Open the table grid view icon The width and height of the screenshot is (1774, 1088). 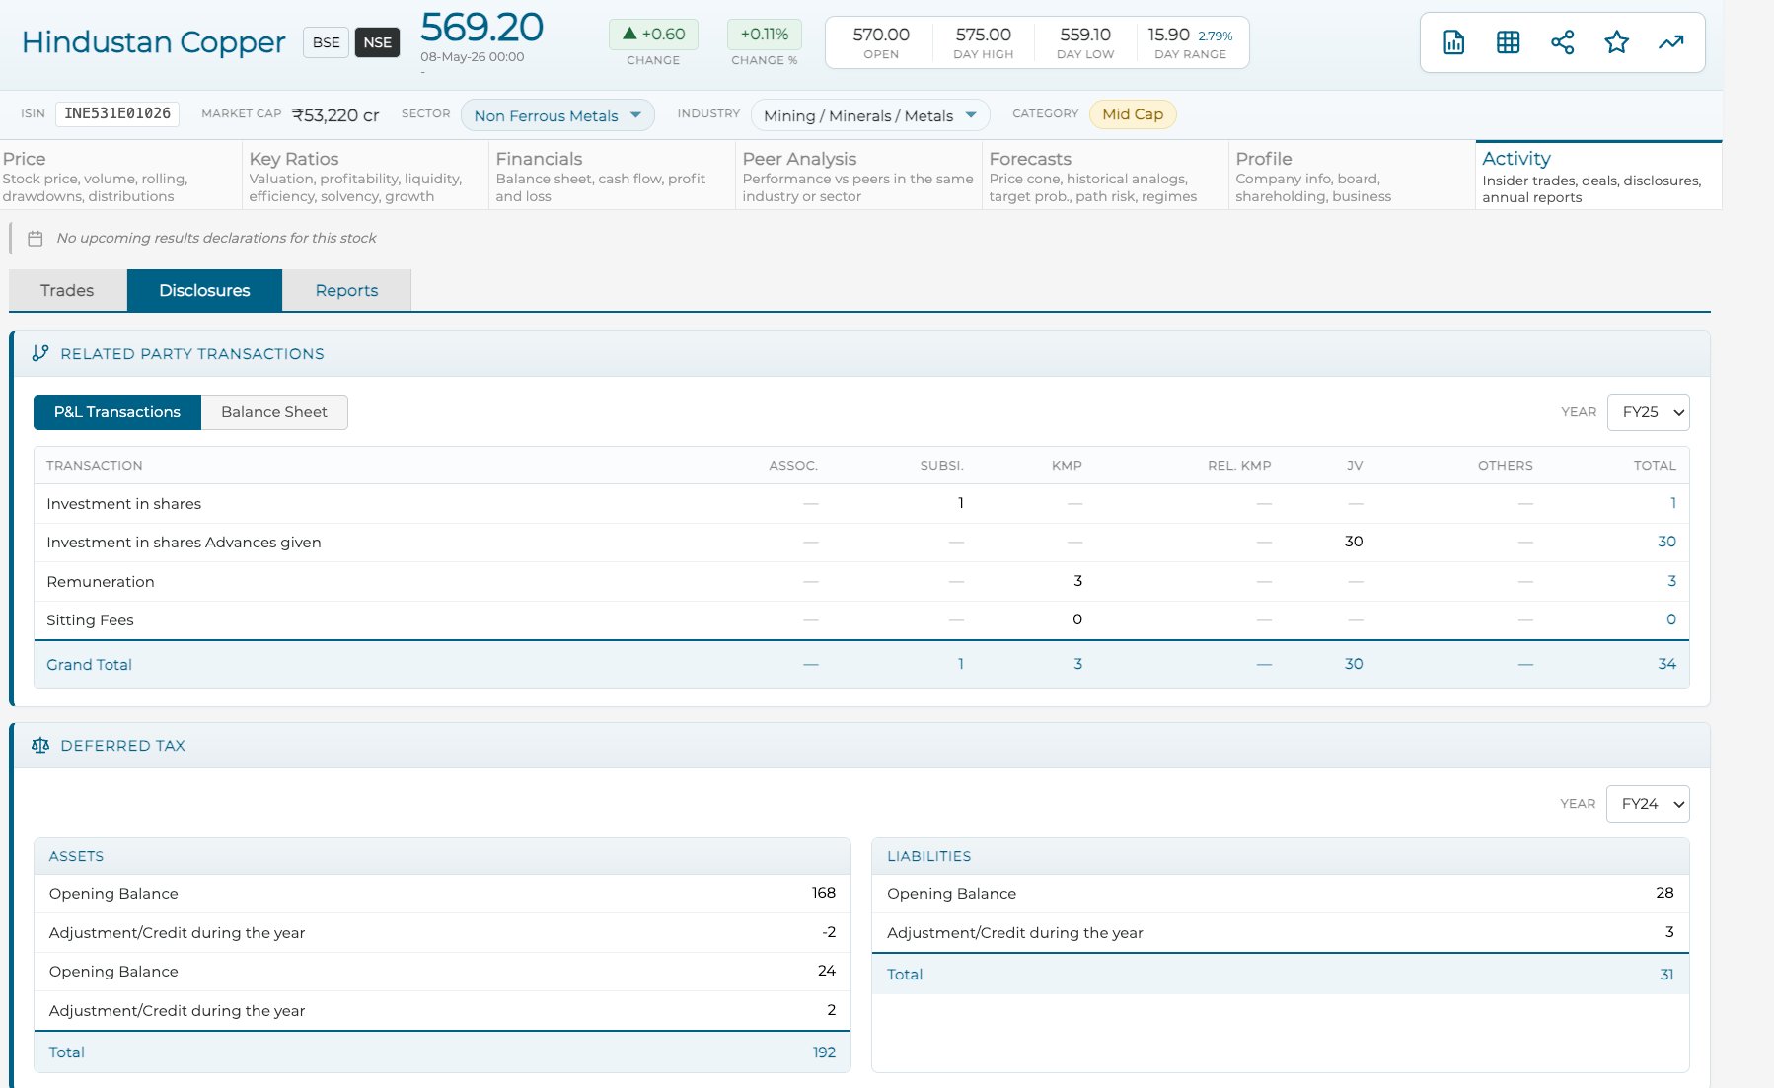[x=1508, y=42]
